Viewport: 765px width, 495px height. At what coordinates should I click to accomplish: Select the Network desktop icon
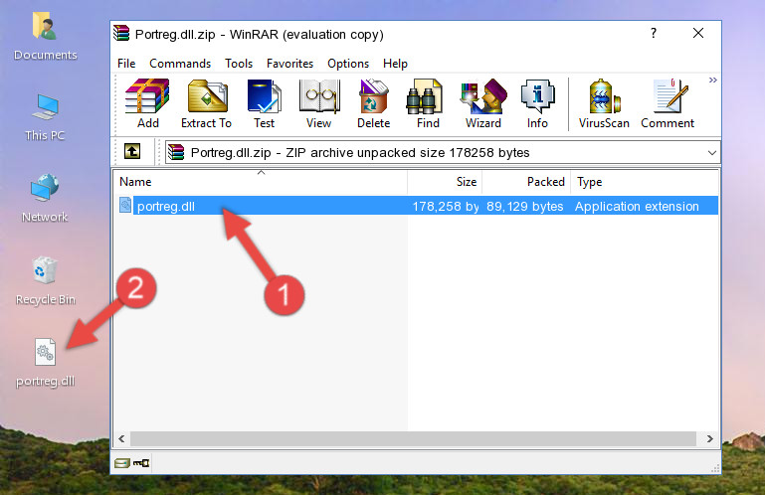coord(45,198)
